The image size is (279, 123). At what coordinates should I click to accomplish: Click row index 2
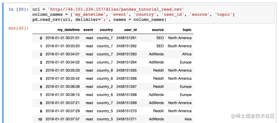coord(41,54)
